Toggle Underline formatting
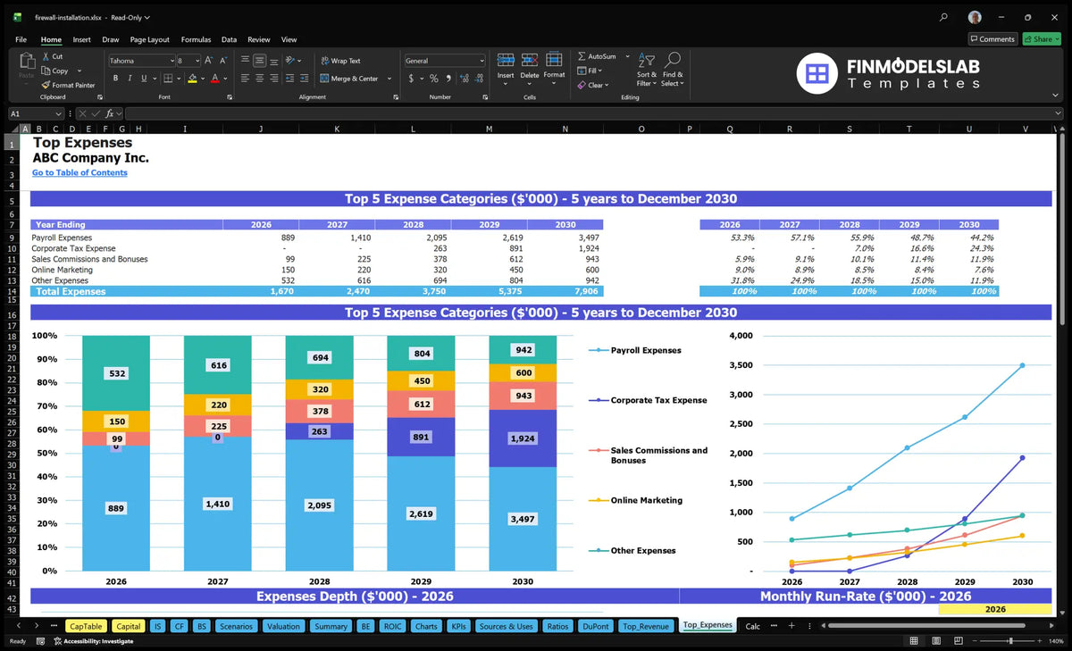The image size is (1072, 651). [143, 79]
